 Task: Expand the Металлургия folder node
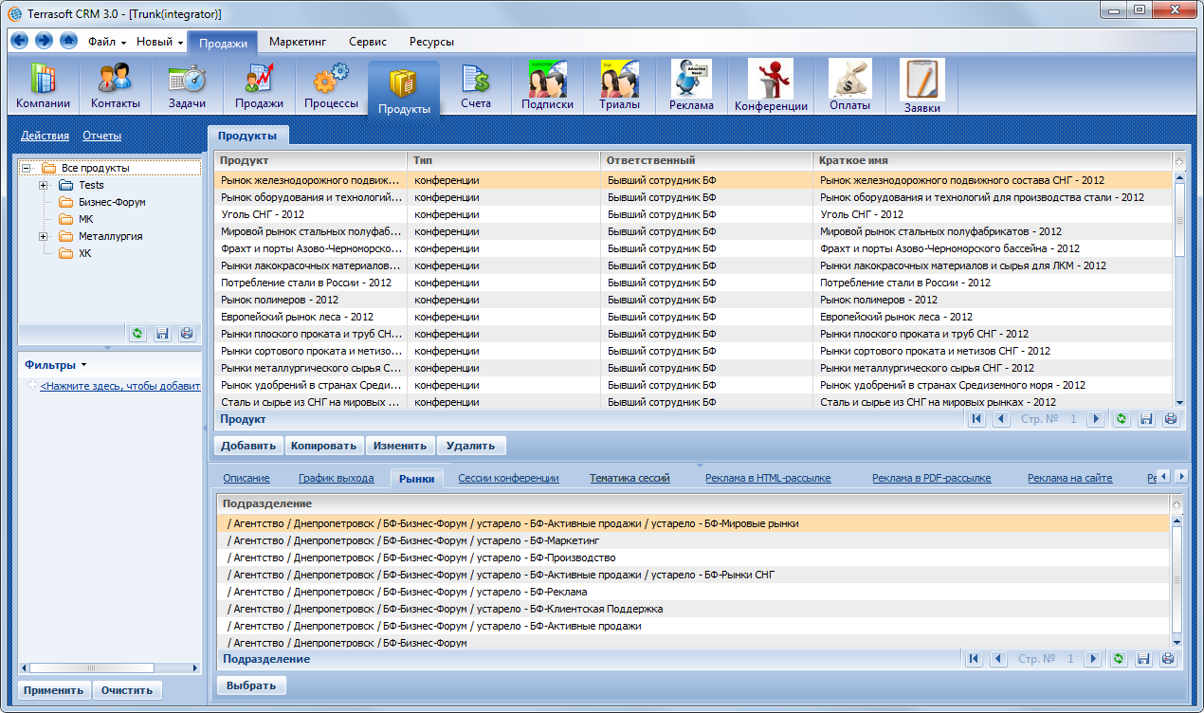pyautogui.click(x=43, y=236)
